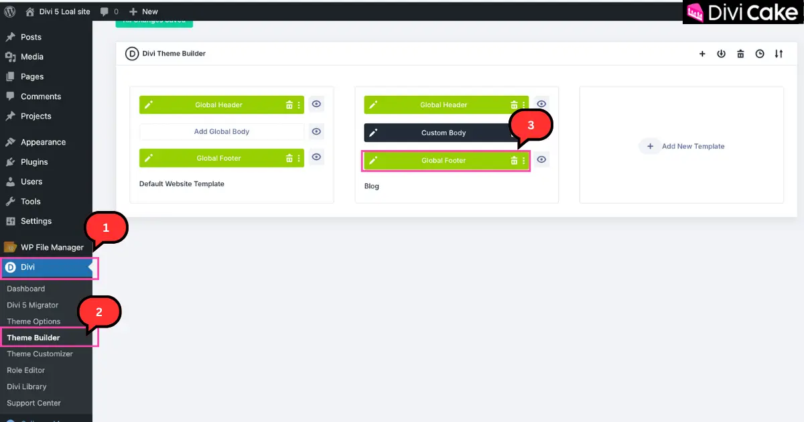Toggle Default template Global Footer visibility
804x422 pixels.
pos(316,157)
